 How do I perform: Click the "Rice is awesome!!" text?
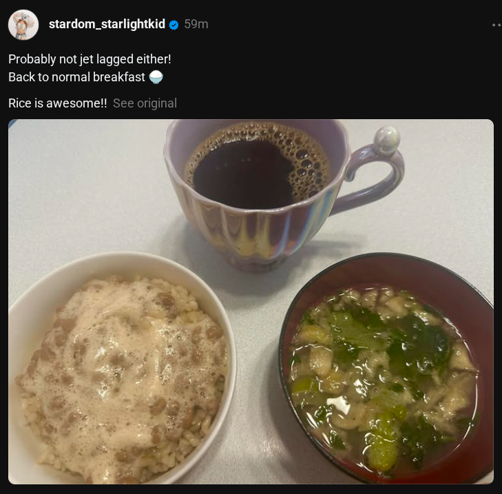[58, 103]
